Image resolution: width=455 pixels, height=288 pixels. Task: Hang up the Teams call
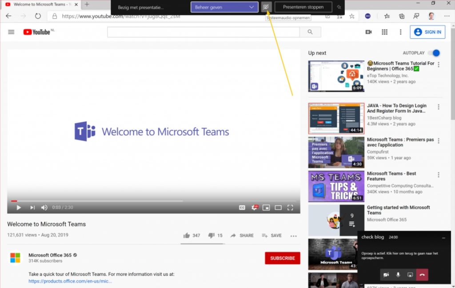(x=422, y=275)
